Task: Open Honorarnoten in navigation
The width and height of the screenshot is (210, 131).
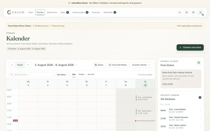Action: [x=79, y=12]
